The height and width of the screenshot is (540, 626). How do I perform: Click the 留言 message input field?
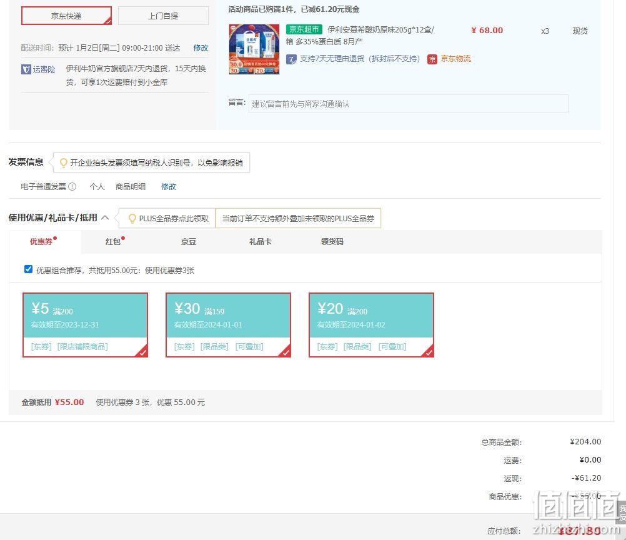click(x=408, y=104)
